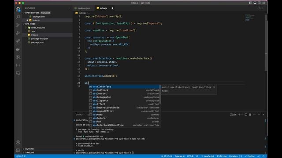Open the OUTPUT panel tab
The image size is (282, 158).
[x=79, y=115]
